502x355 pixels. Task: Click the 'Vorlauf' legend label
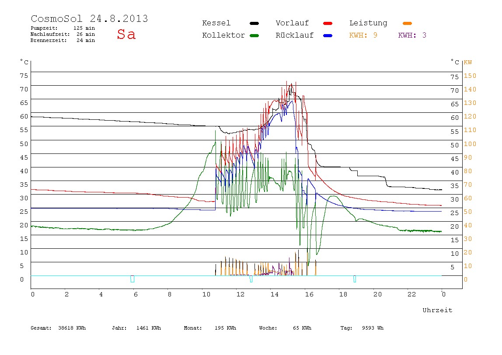coord(292,23)
